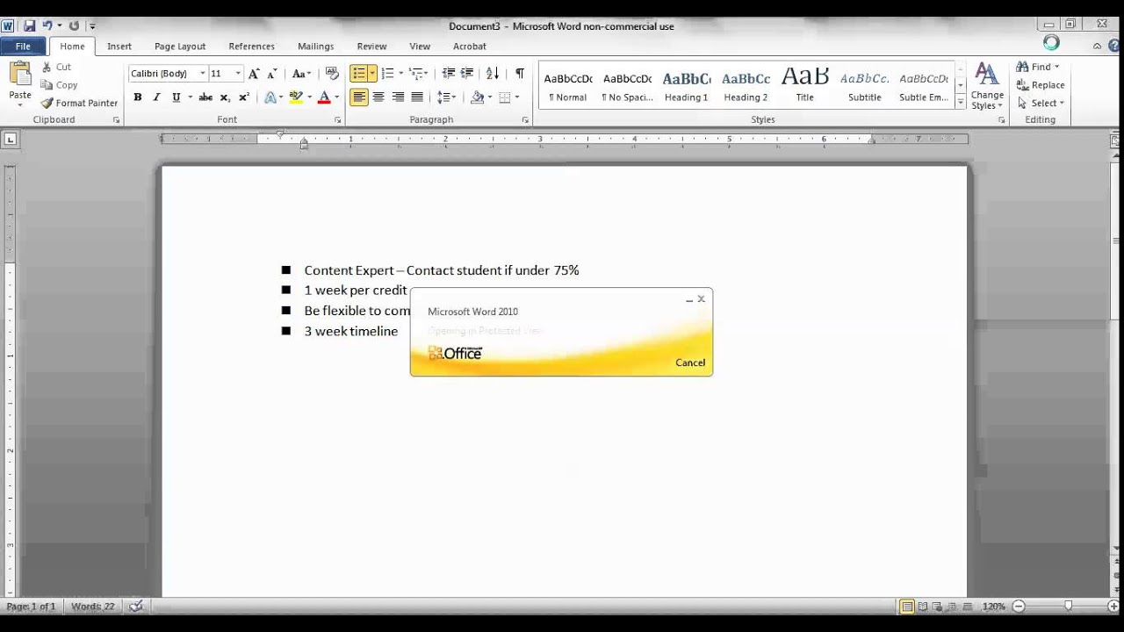Expand the Styles gallery More arrow
This screenshot has width=1124, height=632.
pyautogui.click(x=961, y=103)
